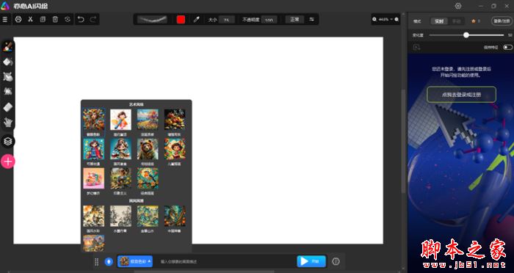Select the 实时 real-time mode option
The image size is (514, 273).
tap(439, 21)
